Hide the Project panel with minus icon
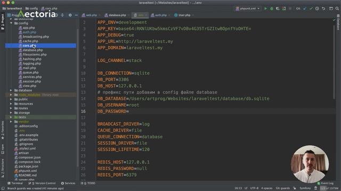 click(x=76, y=15)
